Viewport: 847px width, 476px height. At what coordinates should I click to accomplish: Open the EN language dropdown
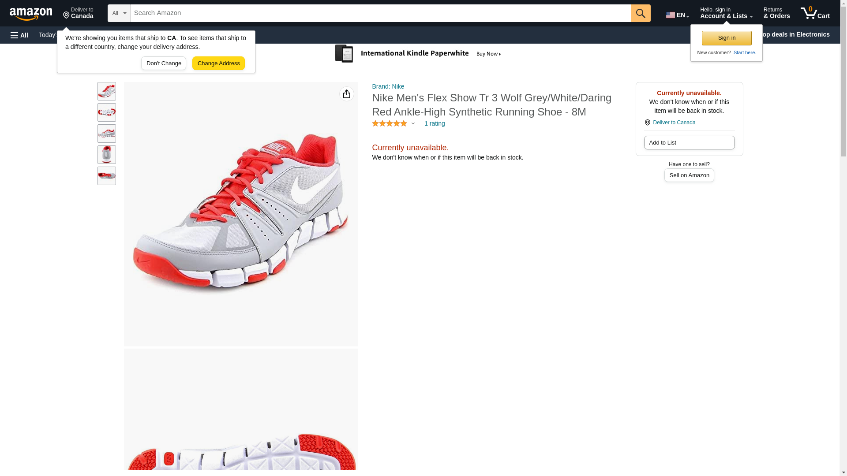[677, 15]
